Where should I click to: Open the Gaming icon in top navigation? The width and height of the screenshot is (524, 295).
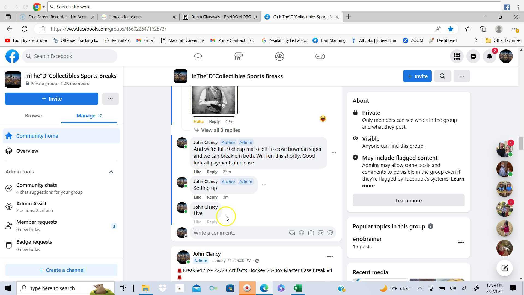[320, 57]
